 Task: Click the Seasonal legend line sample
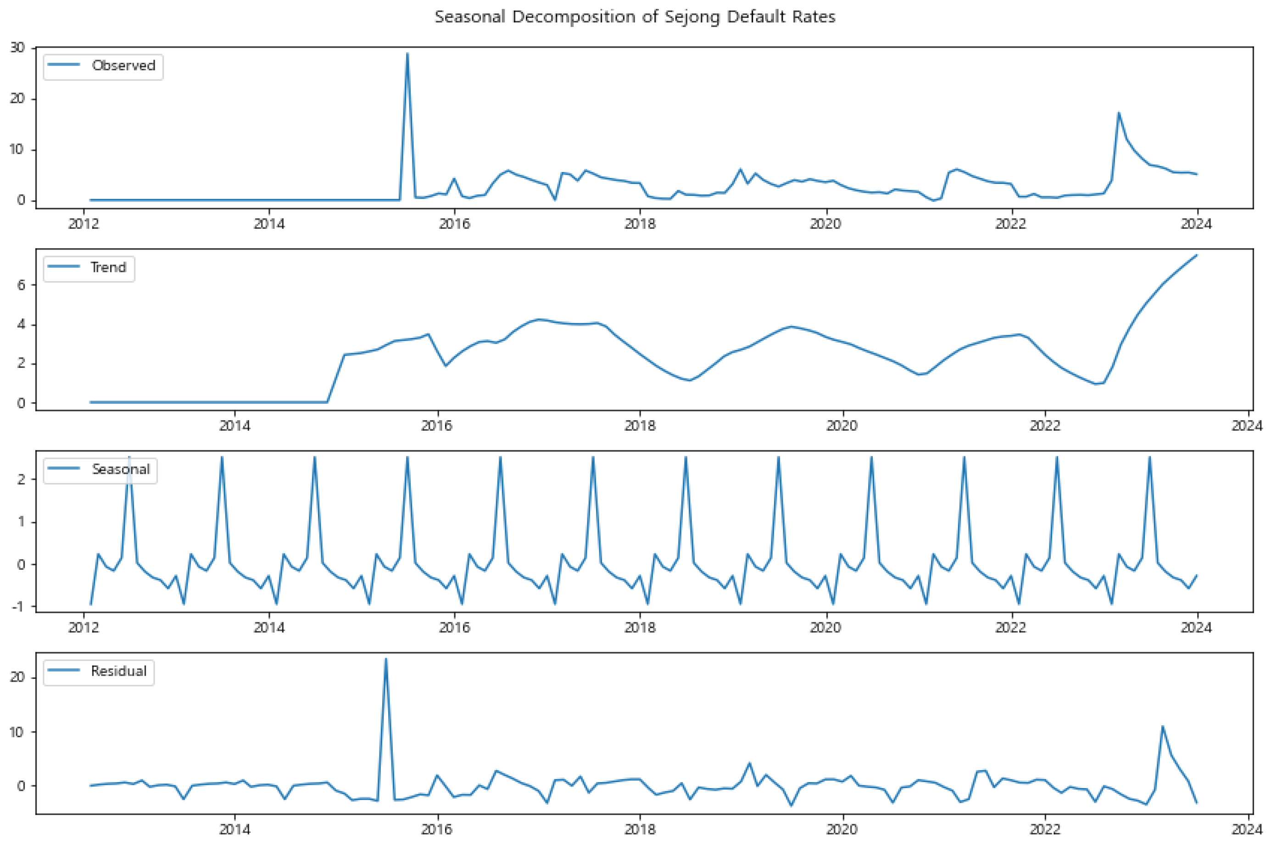tap(65, 468)
